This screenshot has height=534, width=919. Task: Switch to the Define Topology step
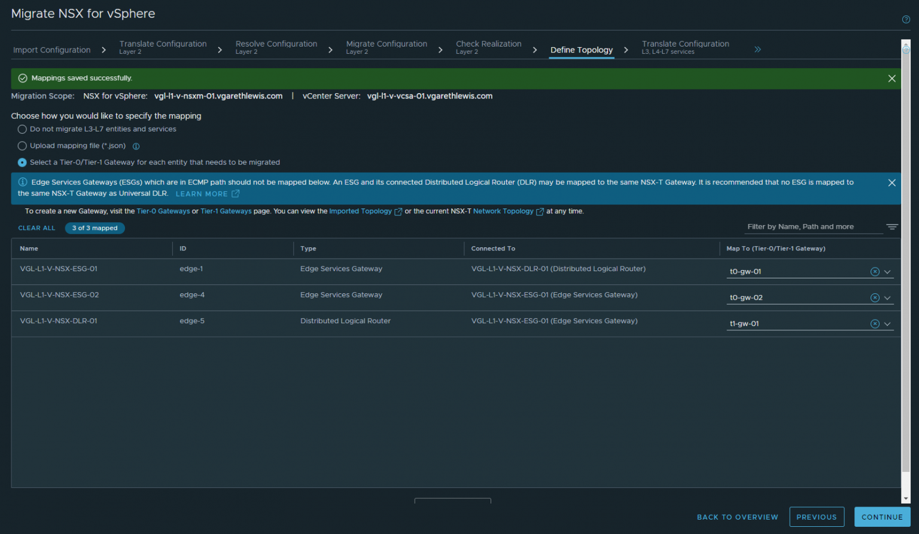click(x=581, y=50)
